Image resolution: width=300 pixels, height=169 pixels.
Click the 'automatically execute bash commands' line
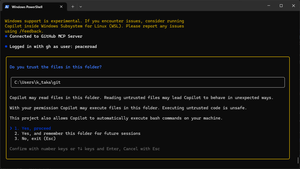(116, 118)
